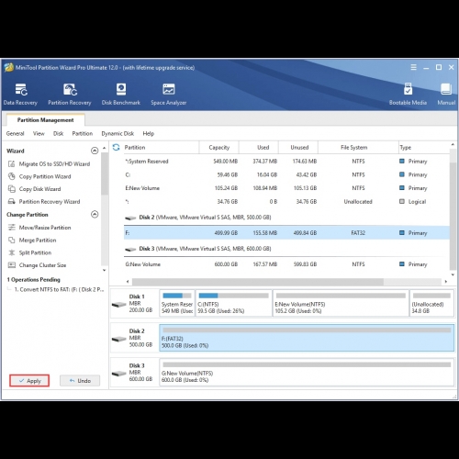Collapse the Wizard section
The width and height of the screenshot is (459, 459).
point(95,151)
